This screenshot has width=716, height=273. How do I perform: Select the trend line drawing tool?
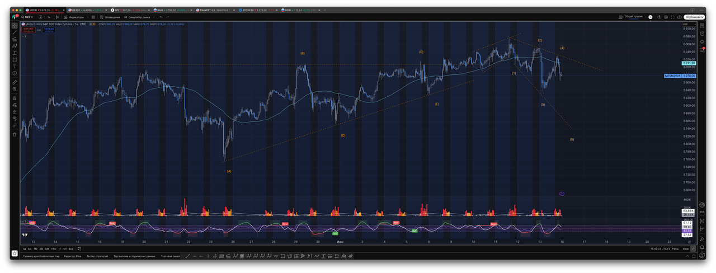point(15,32)
